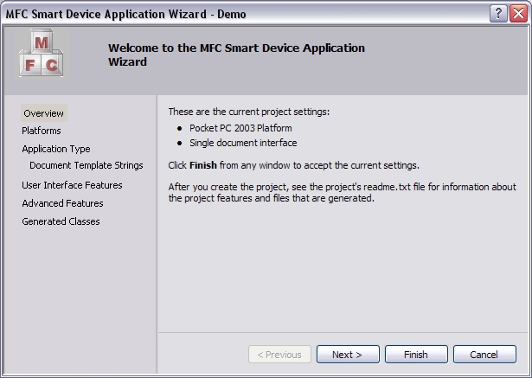Screen dimensions: 532x378
Task: Open Document Template Strings page
Action: pyautogui.click(x=87, y=165)
